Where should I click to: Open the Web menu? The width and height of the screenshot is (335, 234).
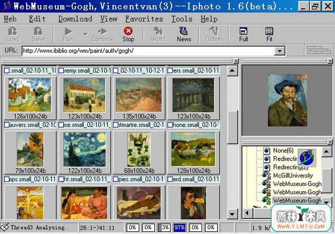(10, 19)
